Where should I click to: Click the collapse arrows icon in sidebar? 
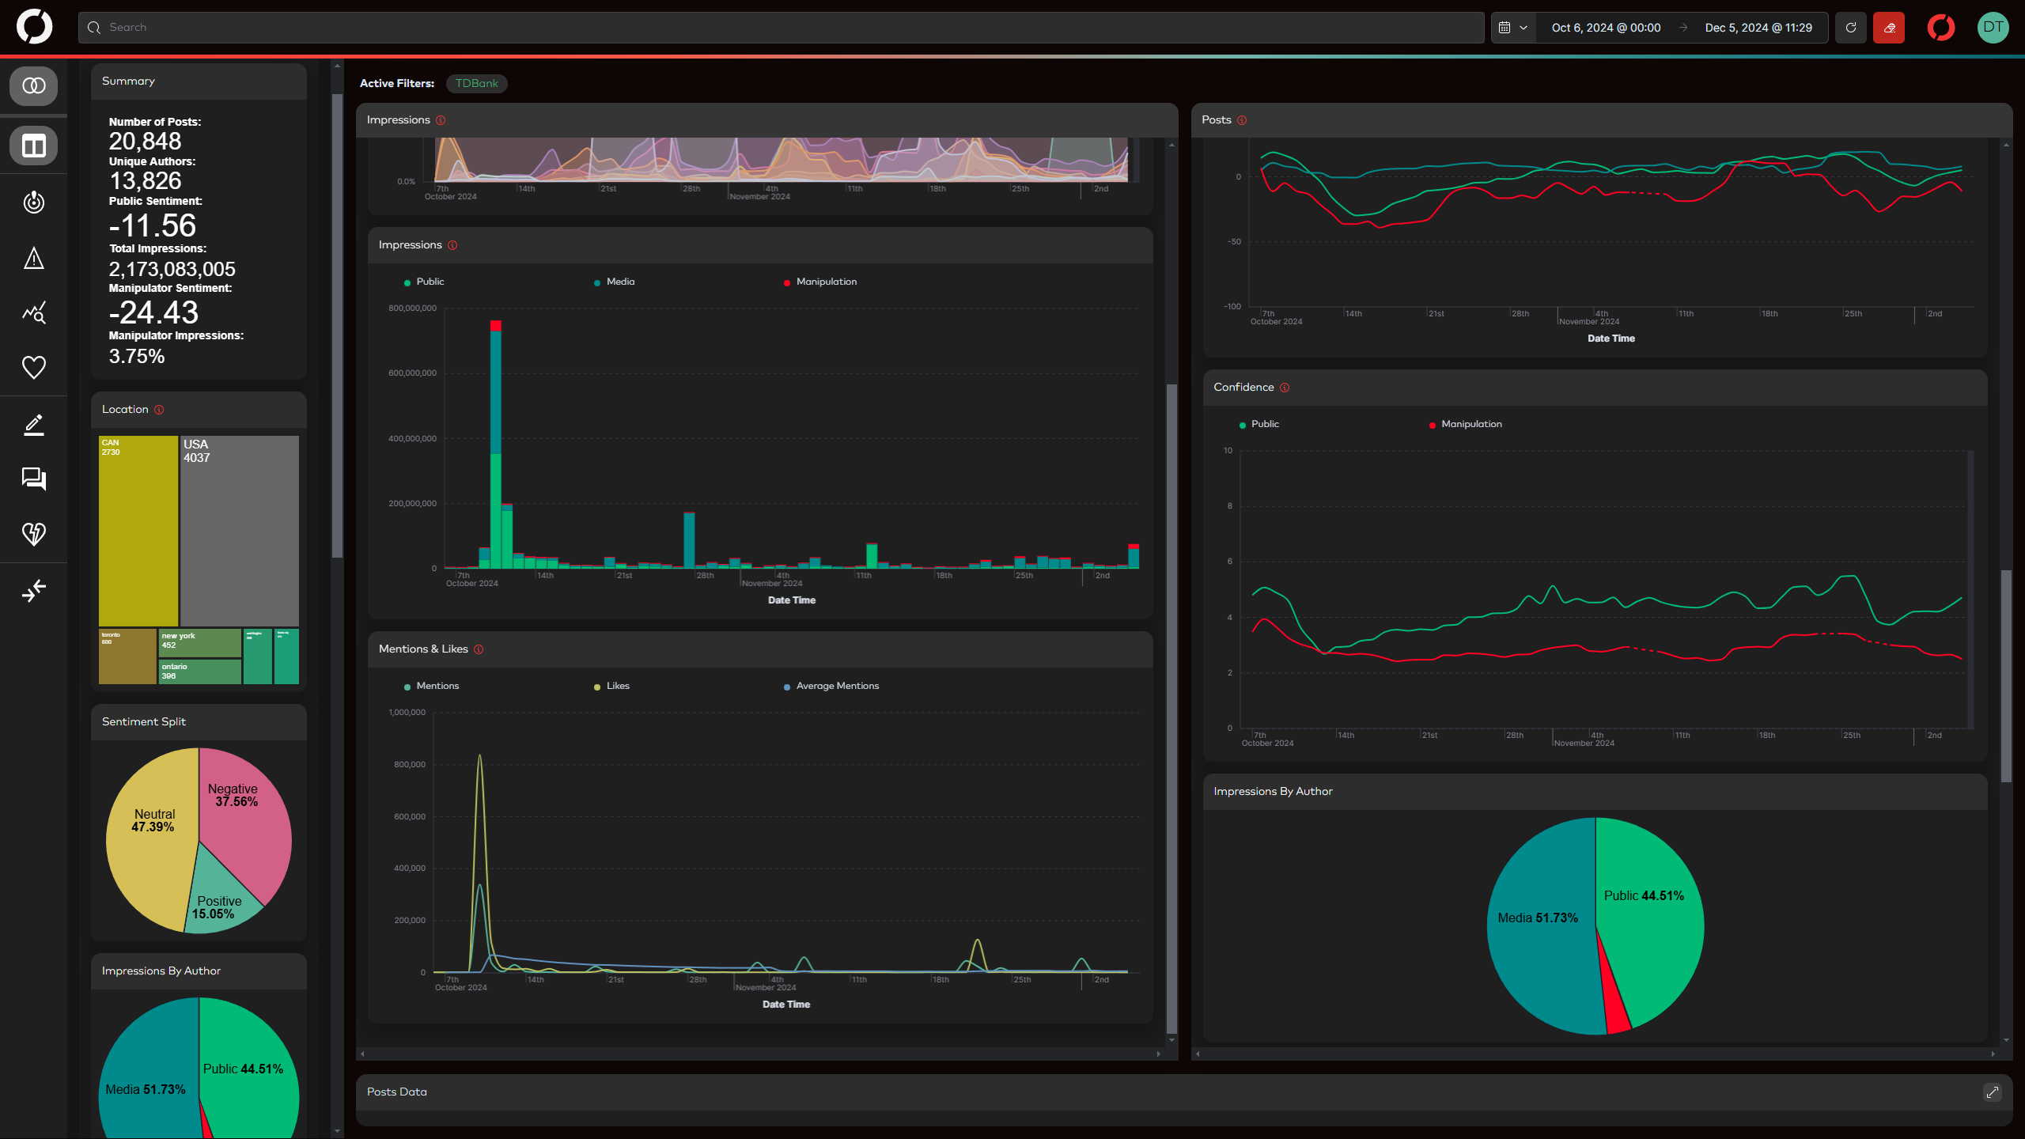[33, 590]
